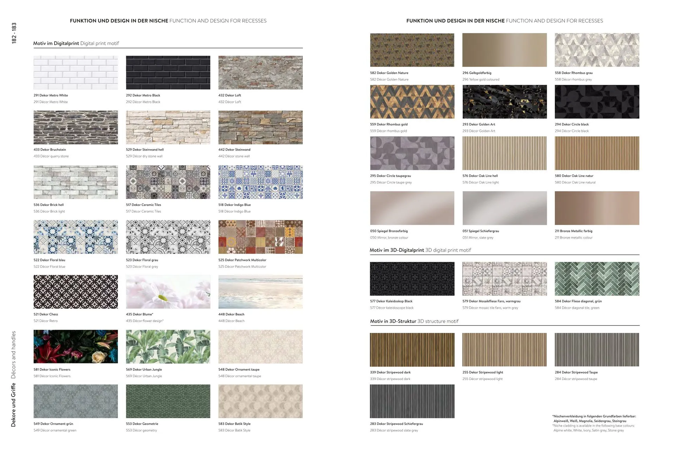The image size is (673, 449).
Task: Click the Dekor Chess pattern swatch
Action: coord(76,291)
